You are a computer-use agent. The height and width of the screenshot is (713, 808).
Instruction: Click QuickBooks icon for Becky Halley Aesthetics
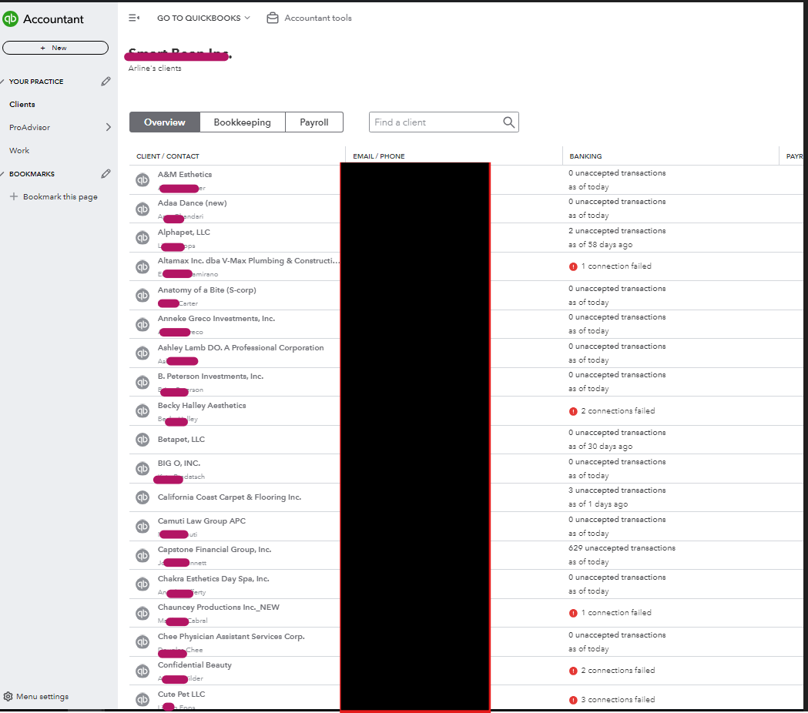(142, 411)
